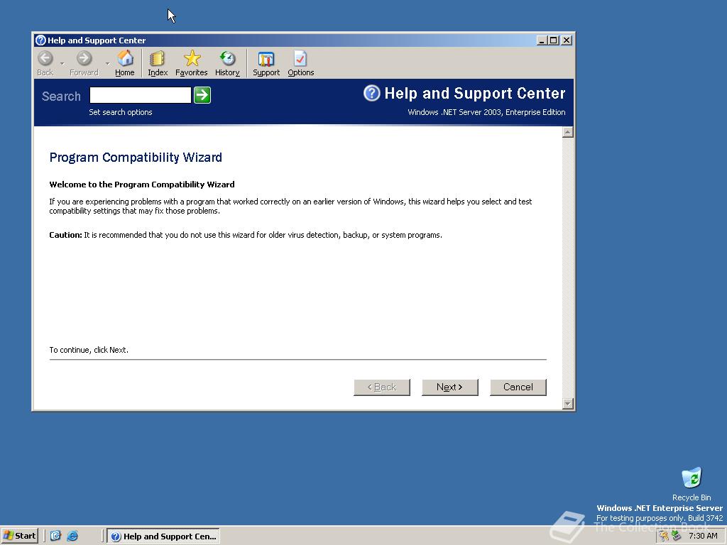Click the 7:30 AM clock

pos(703,536)
